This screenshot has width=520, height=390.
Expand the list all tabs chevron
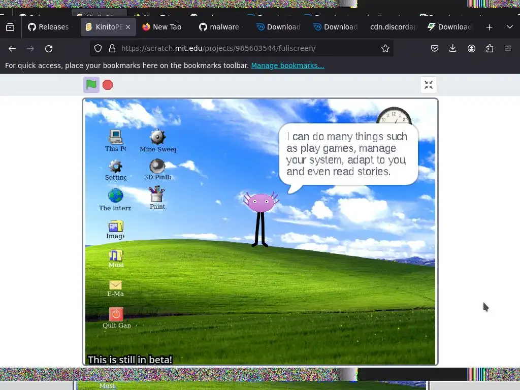pyautogui.click(x=510, y=27)
